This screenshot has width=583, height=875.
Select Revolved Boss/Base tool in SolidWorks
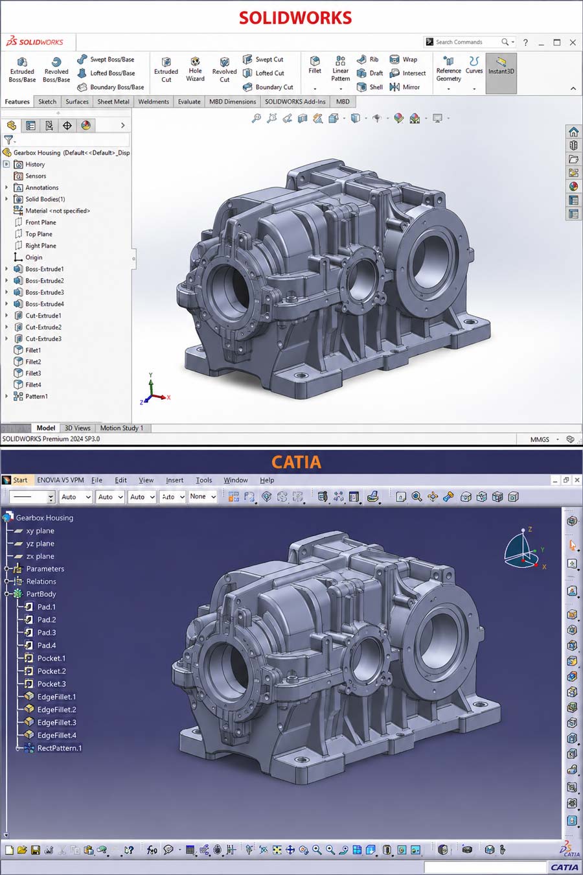(x=56, y=71)
